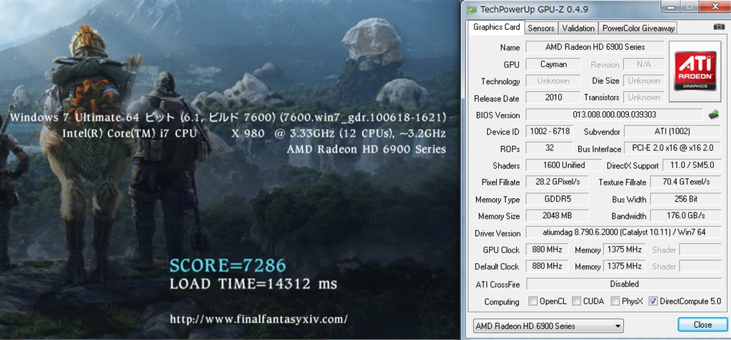Click the Texture Fillrate value 70.4 GTexel/s
Screen dimensions: 731x340
click(686, 182)
